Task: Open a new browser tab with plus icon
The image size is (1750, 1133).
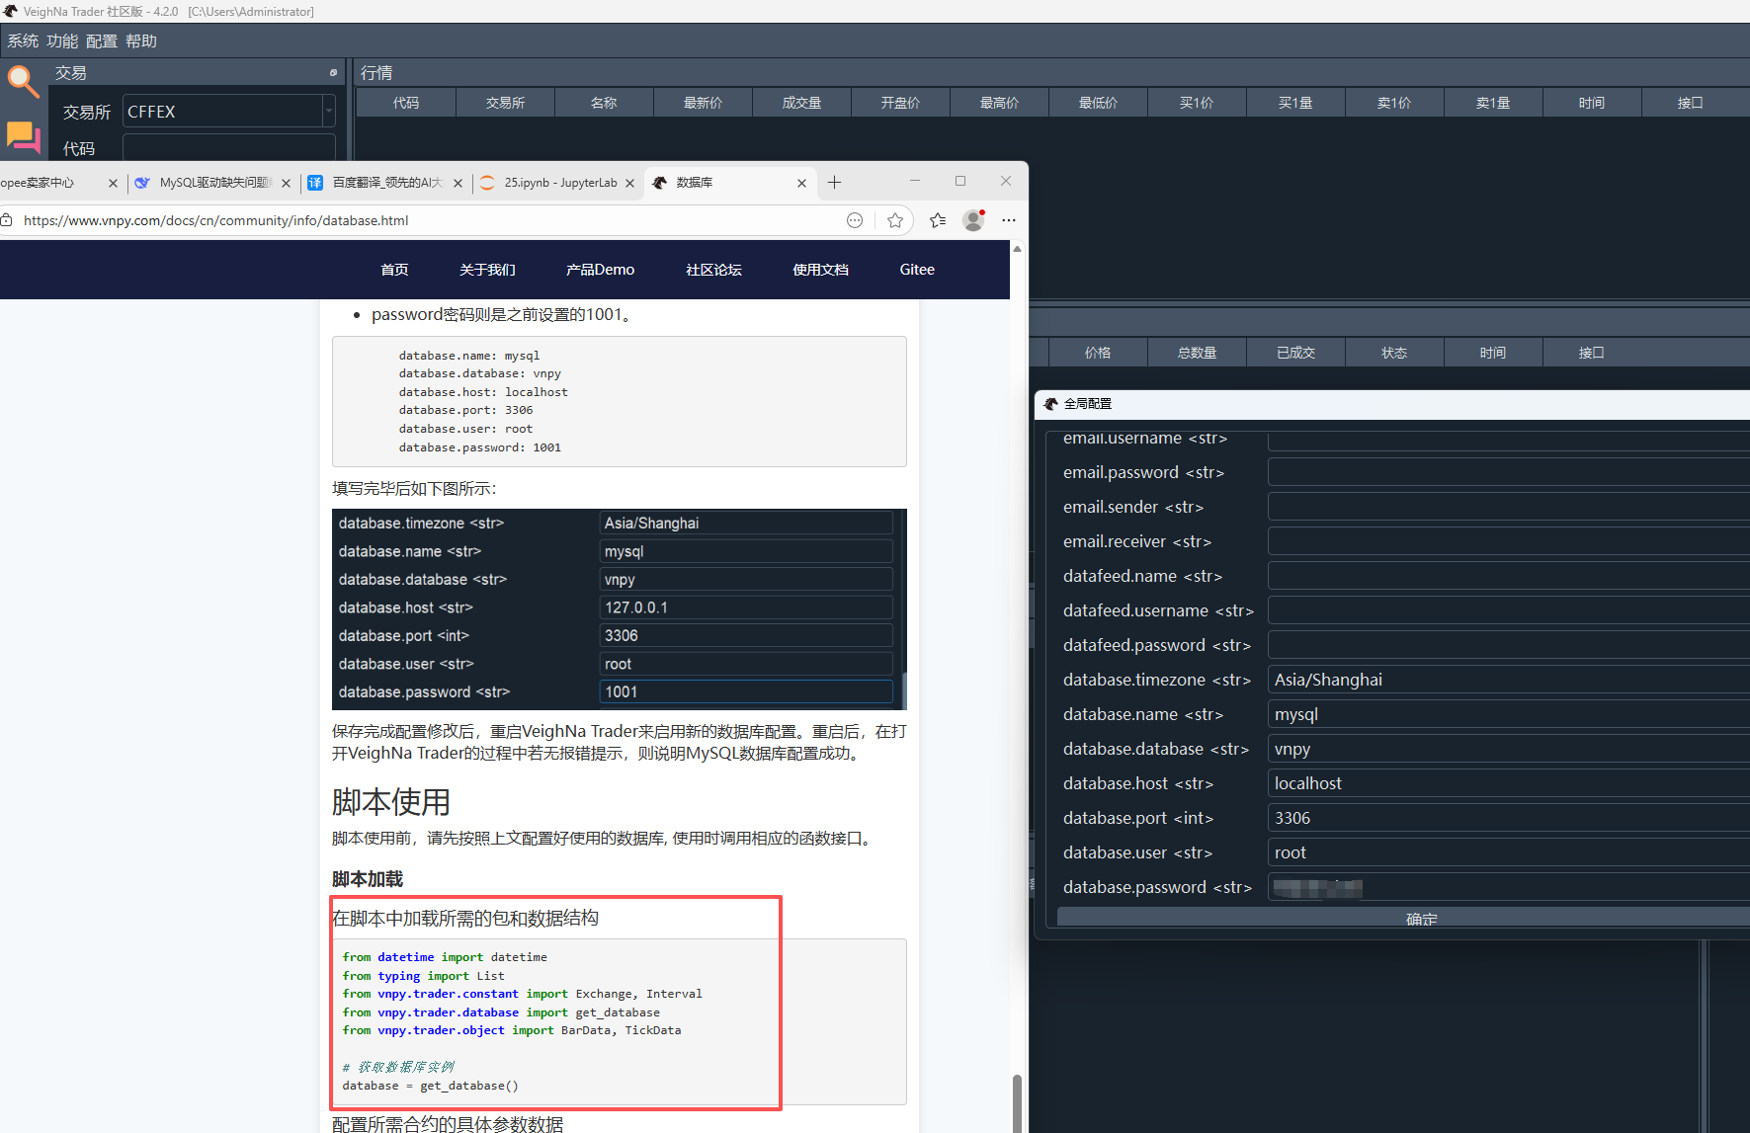Action: 834,183
